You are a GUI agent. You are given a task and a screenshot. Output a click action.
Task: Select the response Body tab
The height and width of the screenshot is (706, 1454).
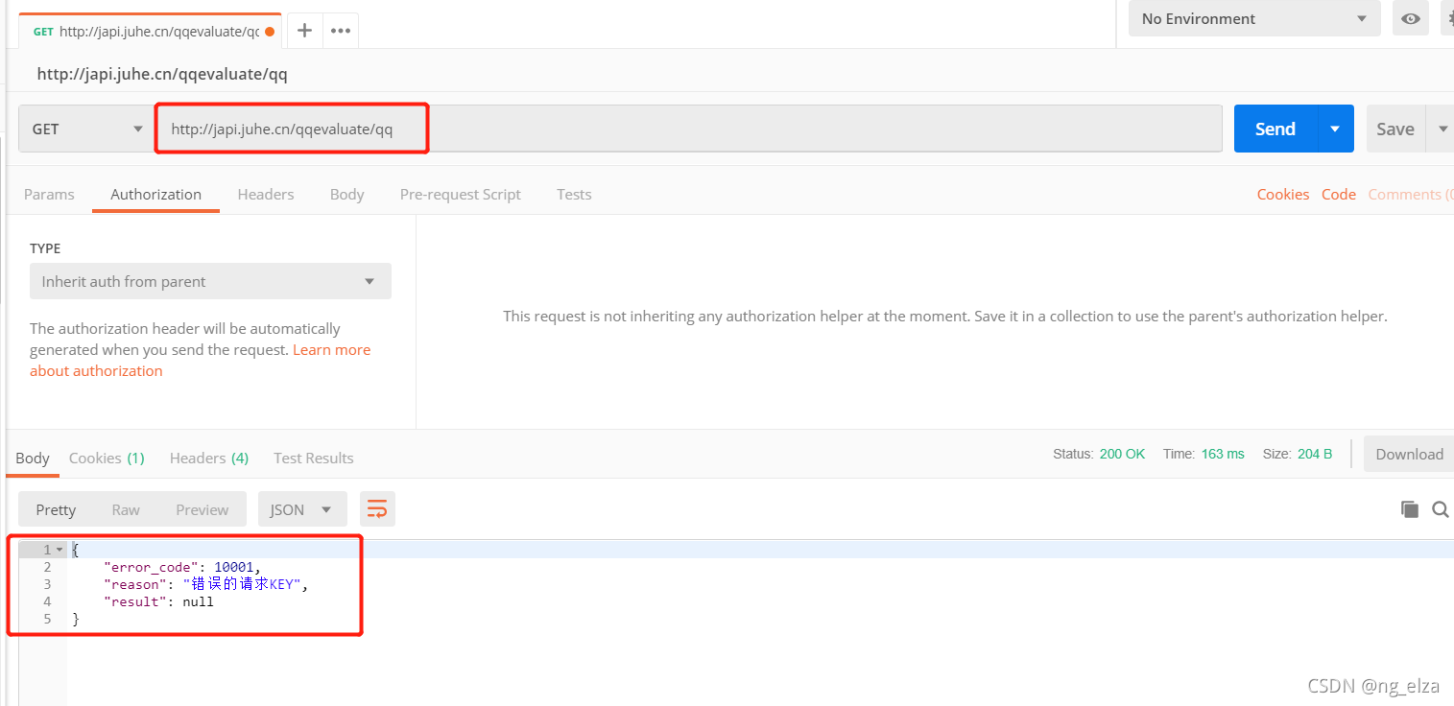[32, 458]
